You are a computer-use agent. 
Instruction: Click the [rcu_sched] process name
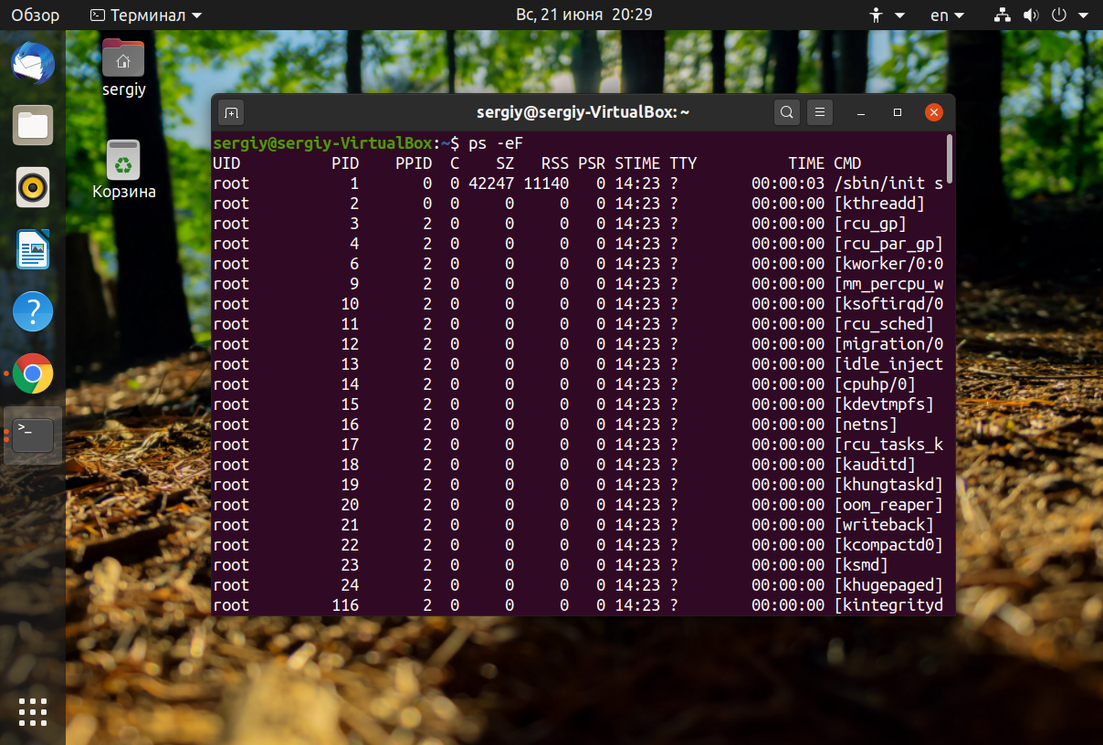(884, 324)
